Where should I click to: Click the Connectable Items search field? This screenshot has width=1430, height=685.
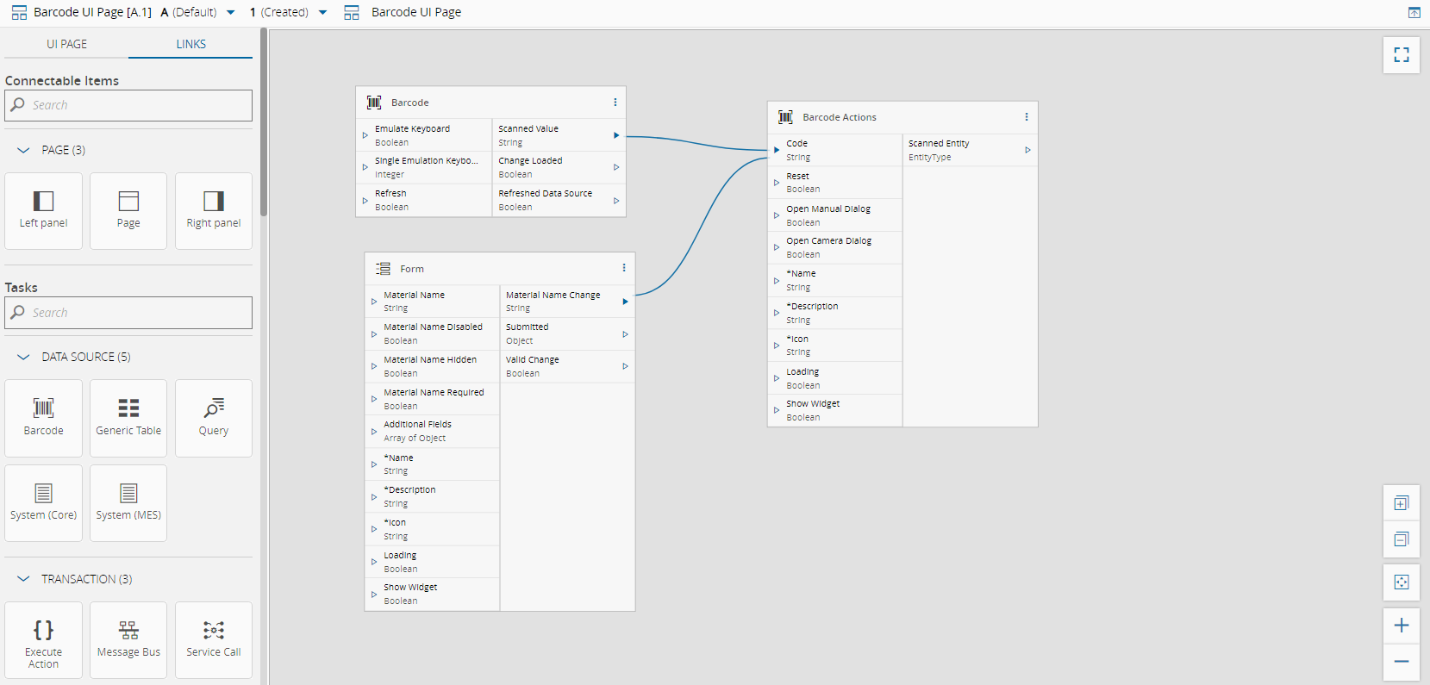[x=129, y=105]
